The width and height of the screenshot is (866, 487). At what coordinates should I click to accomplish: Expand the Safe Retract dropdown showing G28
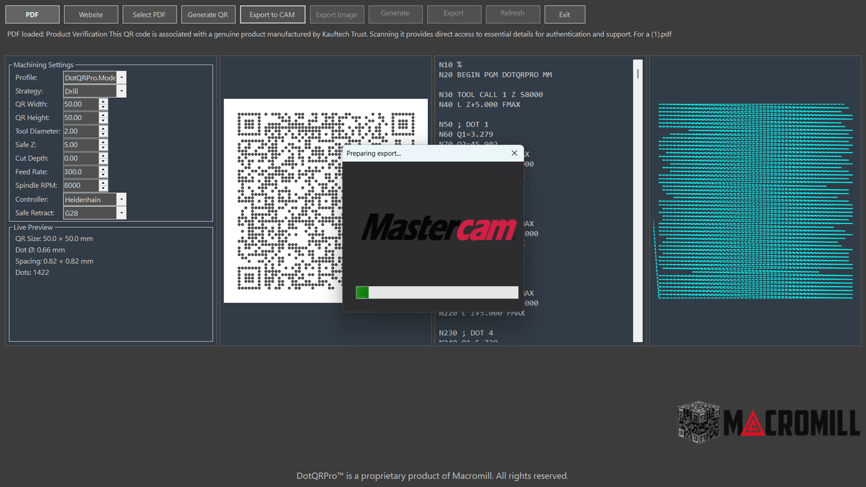[121, 213]
